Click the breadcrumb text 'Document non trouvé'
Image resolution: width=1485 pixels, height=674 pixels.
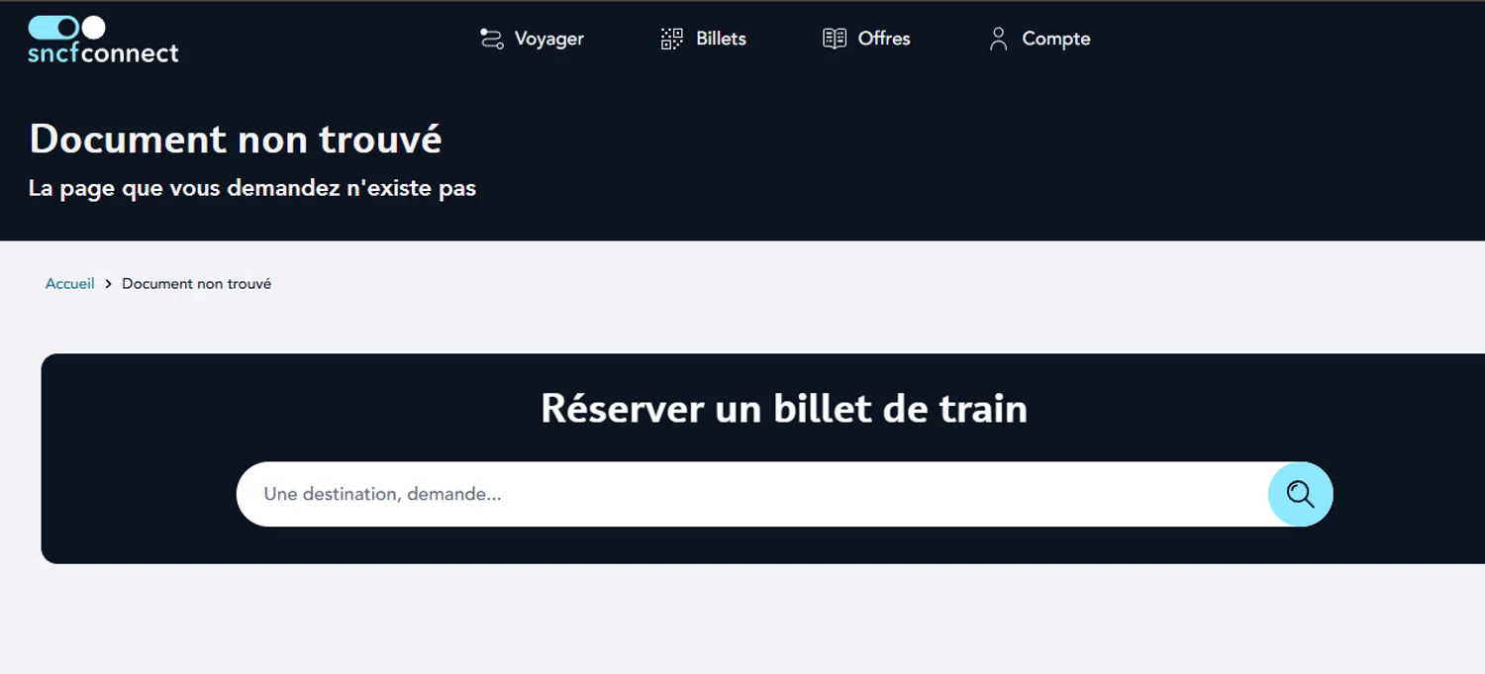coord(196,284)
